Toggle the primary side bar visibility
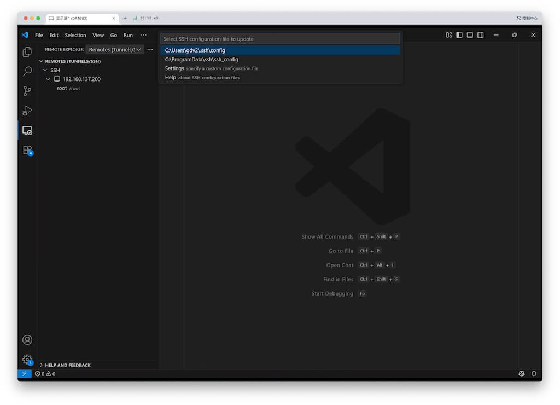Screen dimensions: 560x405 click(459, 34)
